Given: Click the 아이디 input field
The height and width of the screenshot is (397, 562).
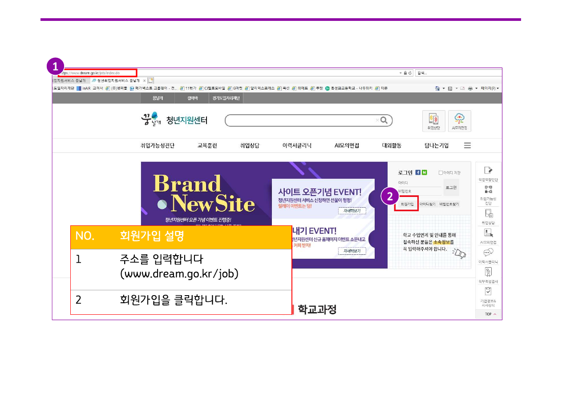Looking at the screenshot, I should (419, 183).
